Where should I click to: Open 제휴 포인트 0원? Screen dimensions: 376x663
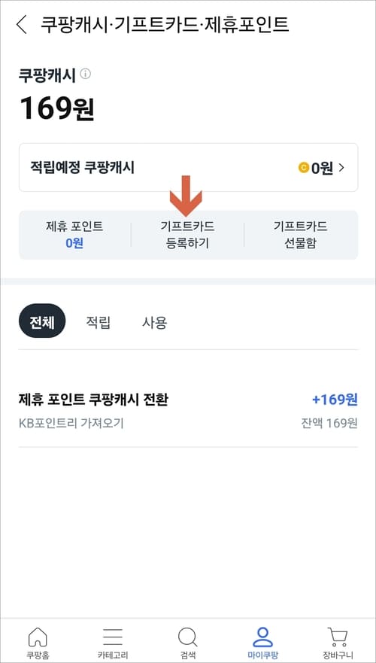[74, 235]
